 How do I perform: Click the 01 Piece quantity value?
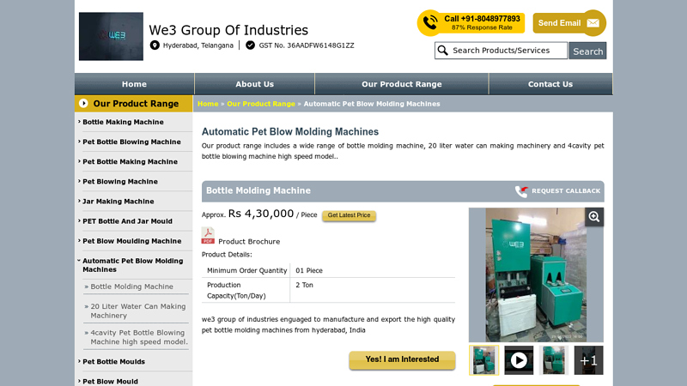tap(309, 270)
